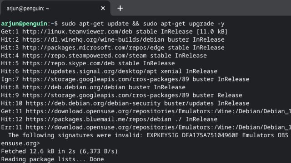Close the arjun@penguin terminal tab
Image resolution: width=291 pixels, height=163 pixels.
click(x=103, y=8)
